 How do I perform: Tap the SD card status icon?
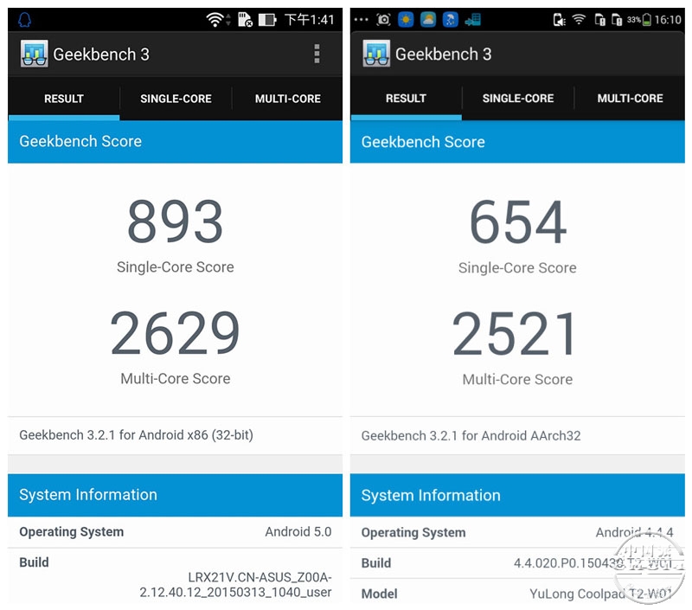tap(245, 20)
